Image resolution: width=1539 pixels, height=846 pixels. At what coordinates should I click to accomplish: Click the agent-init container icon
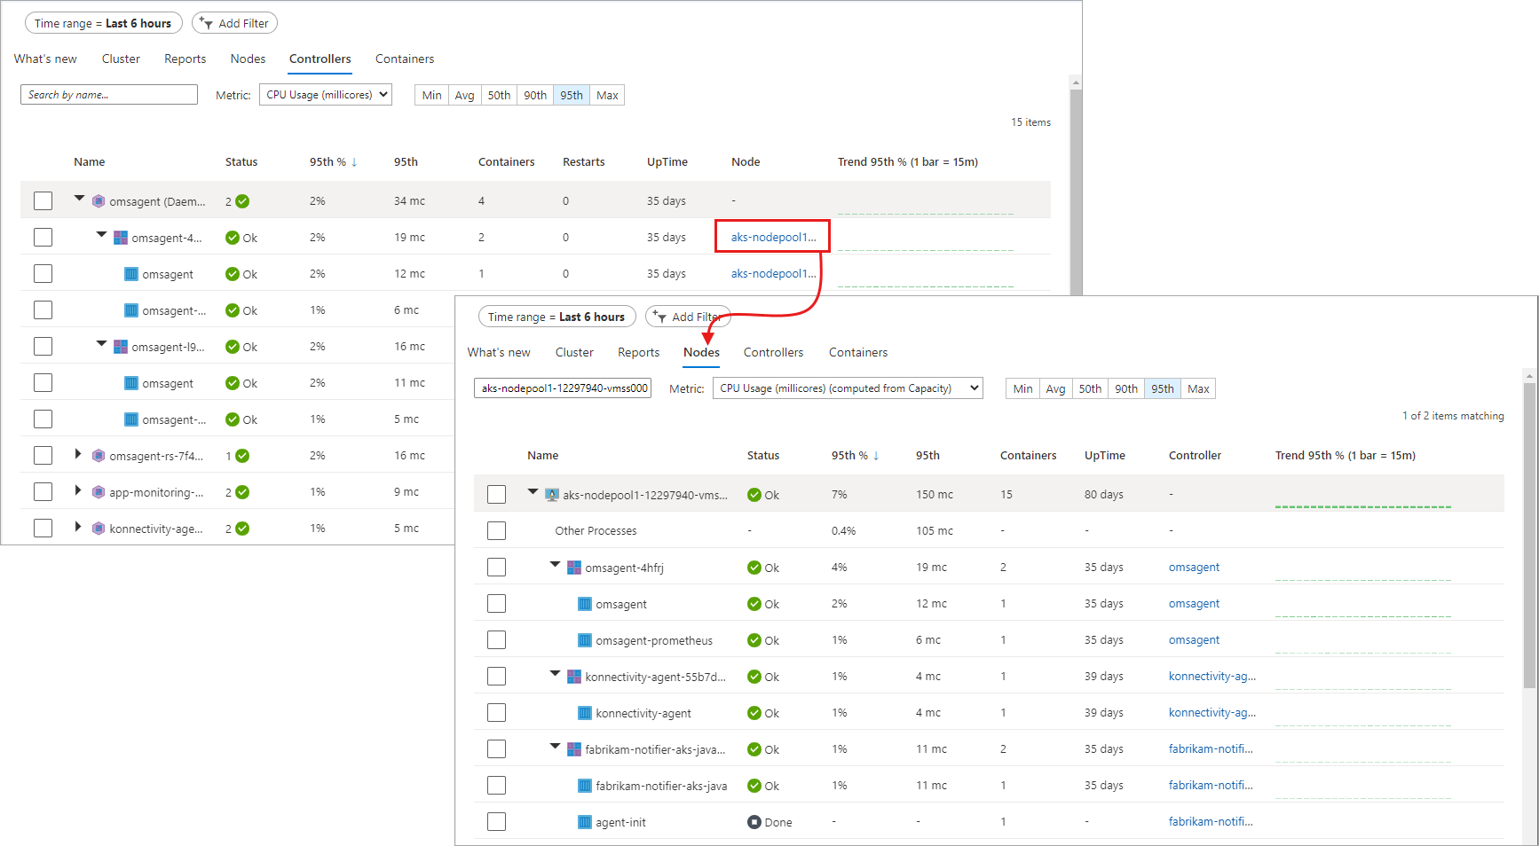point(585,822)
